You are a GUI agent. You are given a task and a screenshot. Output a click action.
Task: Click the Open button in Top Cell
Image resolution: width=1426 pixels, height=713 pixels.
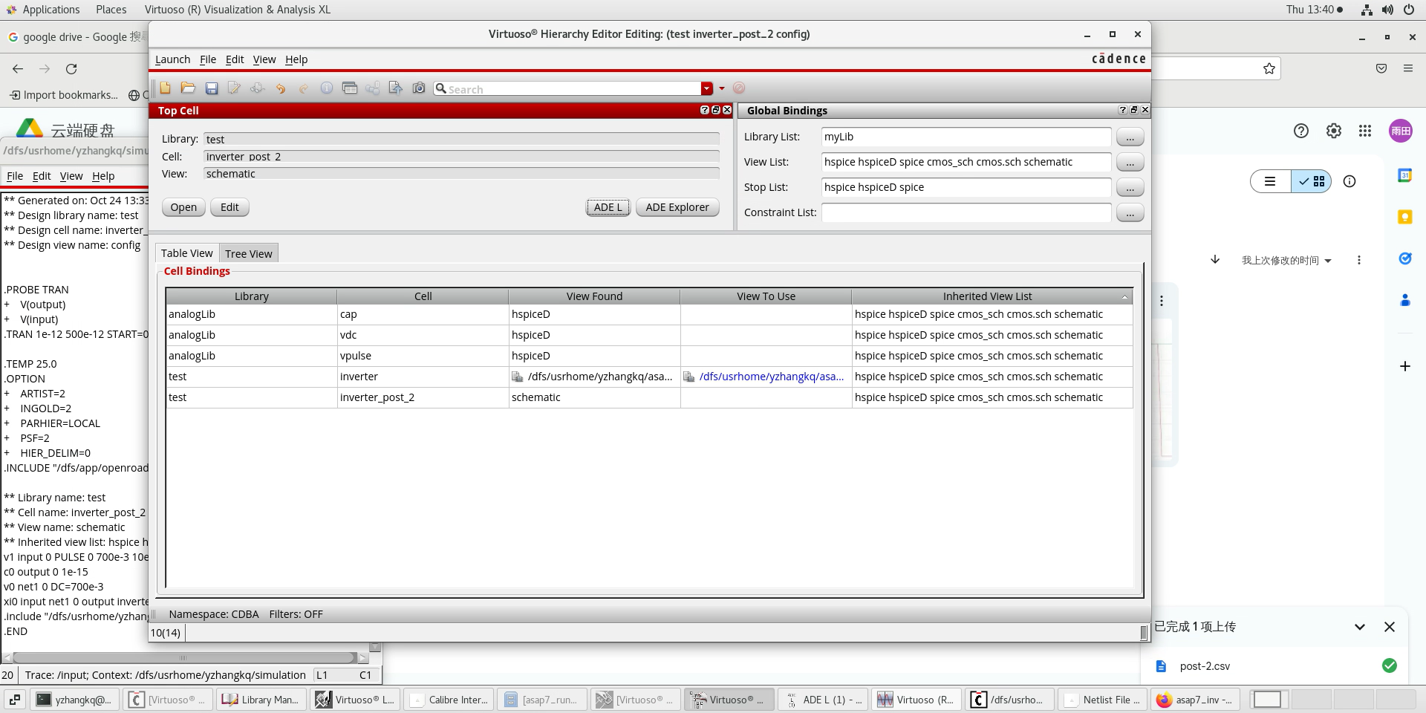183,207
